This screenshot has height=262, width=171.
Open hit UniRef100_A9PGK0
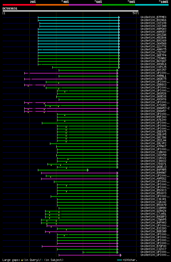(x=153, y=29)
